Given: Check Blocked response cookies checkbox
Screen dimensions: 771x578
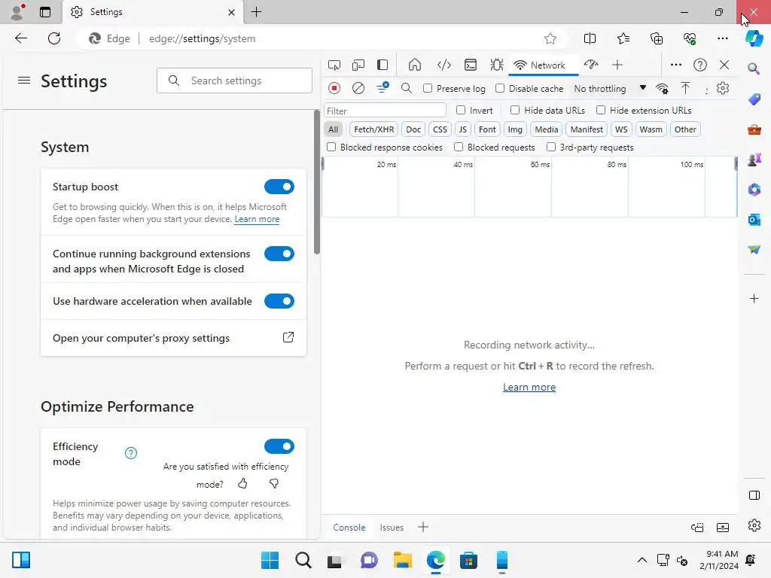Looking at the screenshot, I should 331,147.
